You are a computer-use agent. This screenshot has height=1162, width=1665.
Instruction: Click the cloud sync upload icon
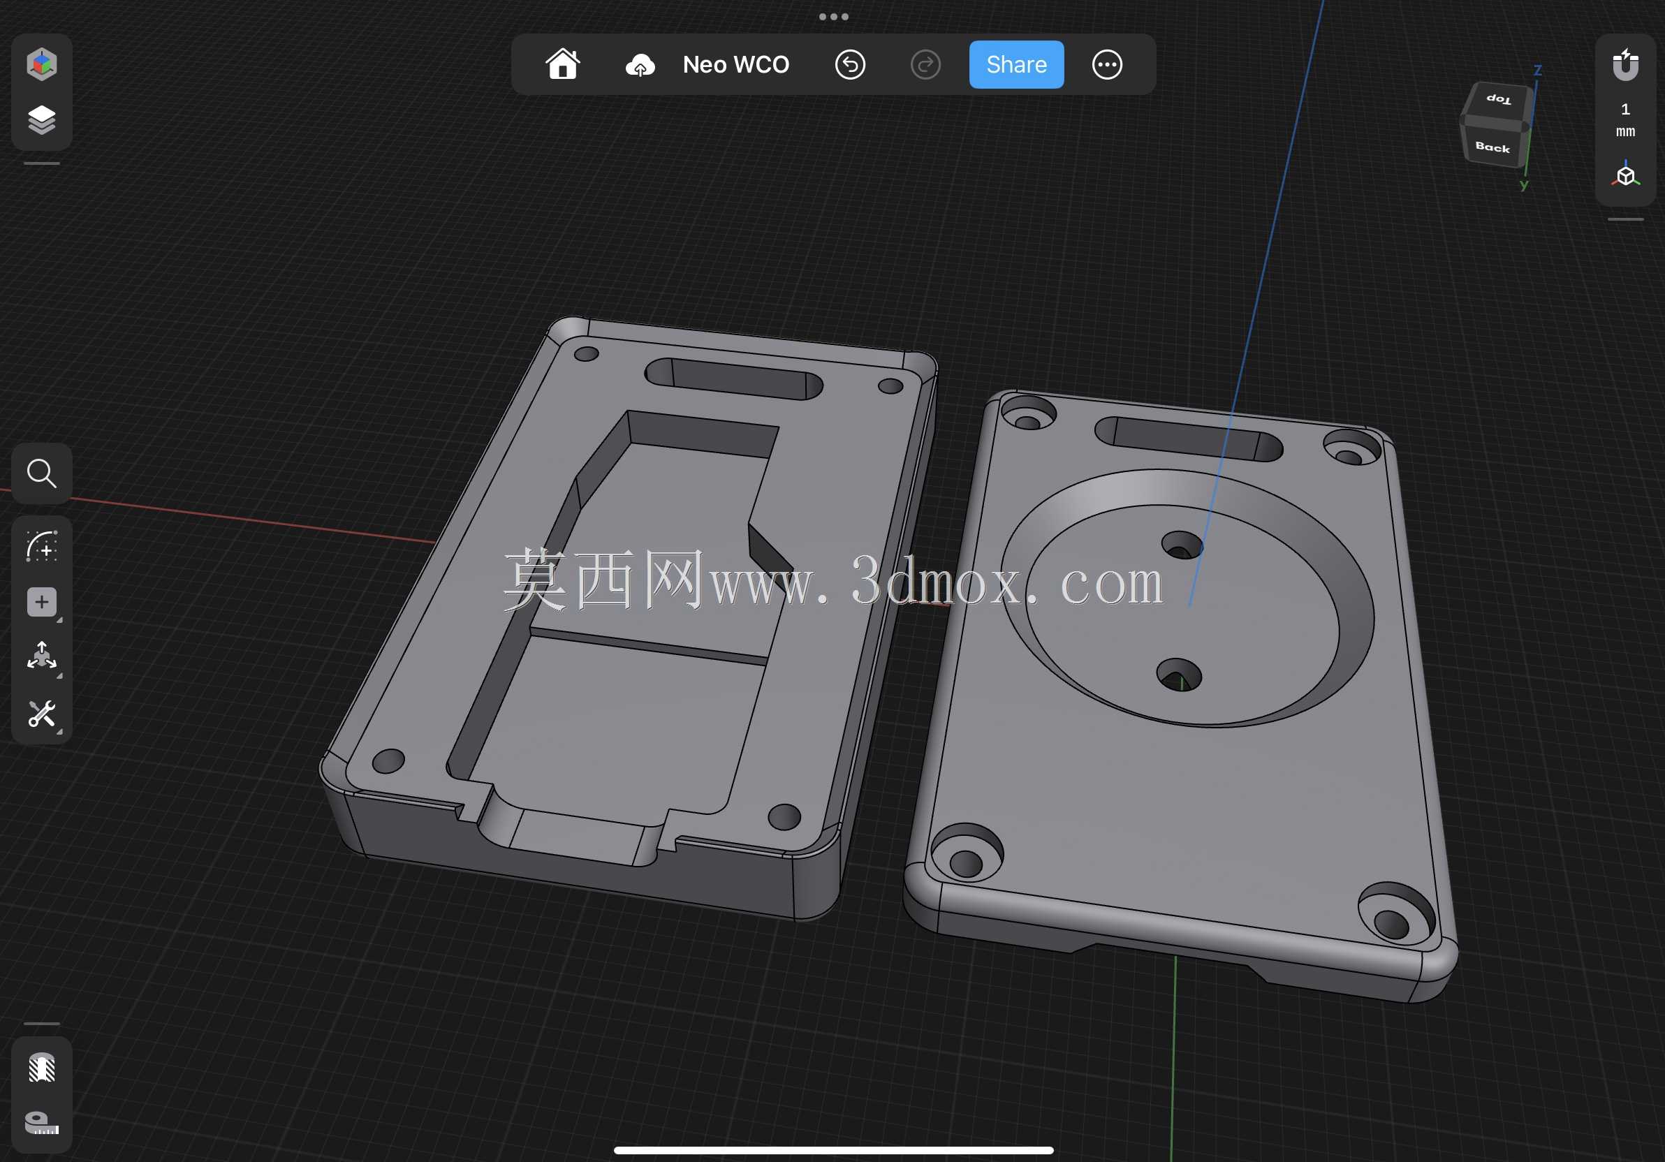click(x=640, y=64)
